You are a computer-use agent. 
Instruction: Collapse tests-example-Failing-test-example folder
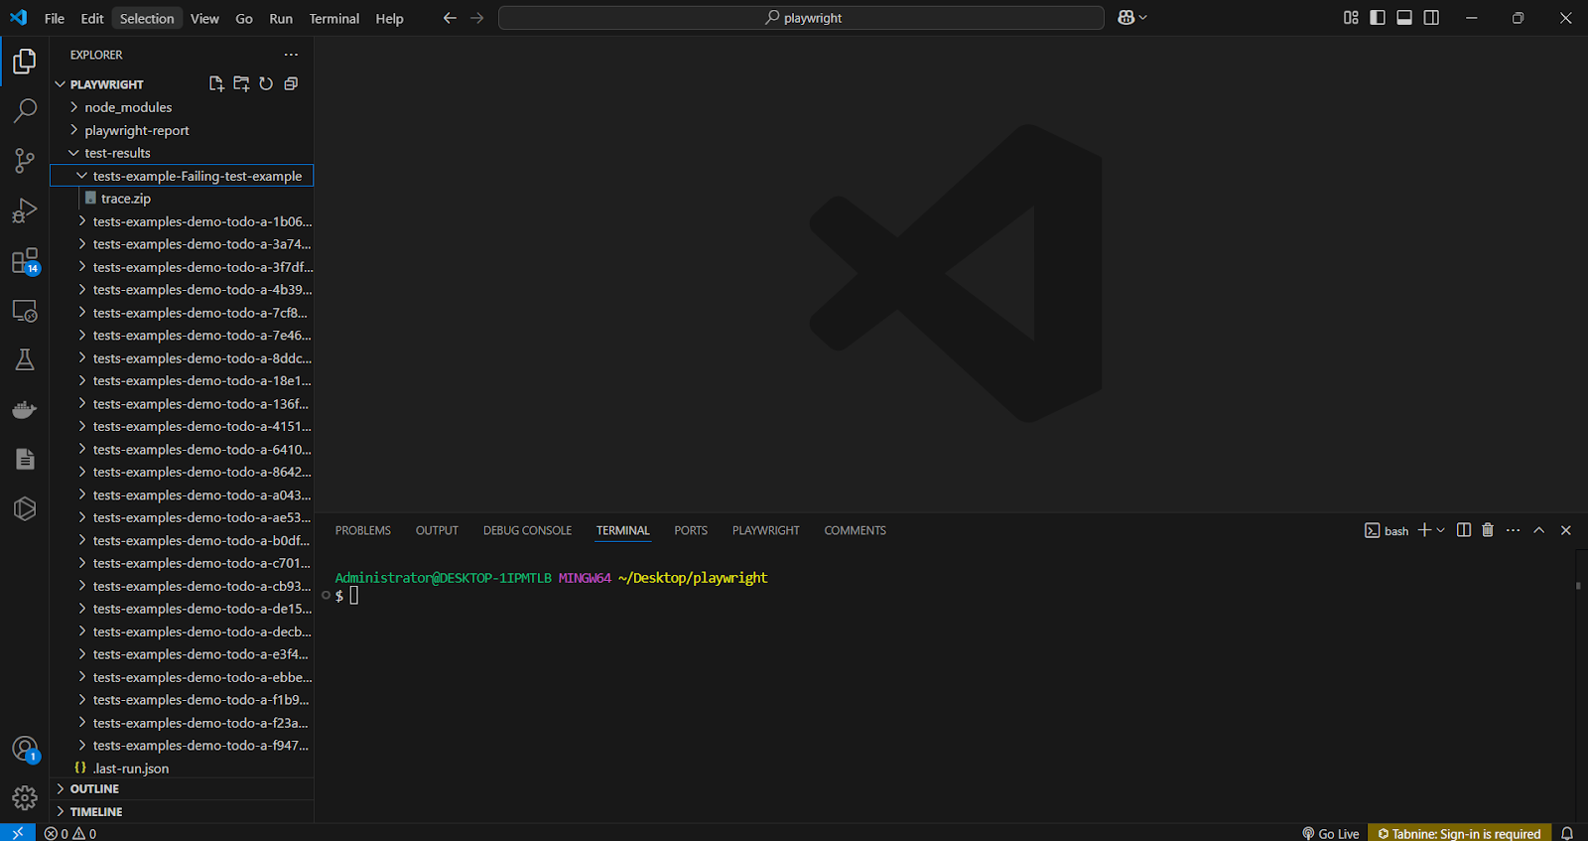click(182, 176)
